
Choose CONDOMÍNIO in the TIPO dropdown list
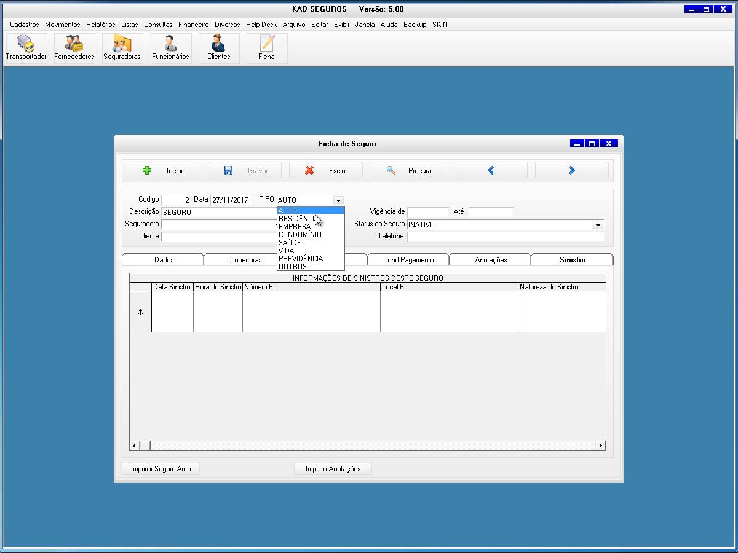(x=300, y=235)
